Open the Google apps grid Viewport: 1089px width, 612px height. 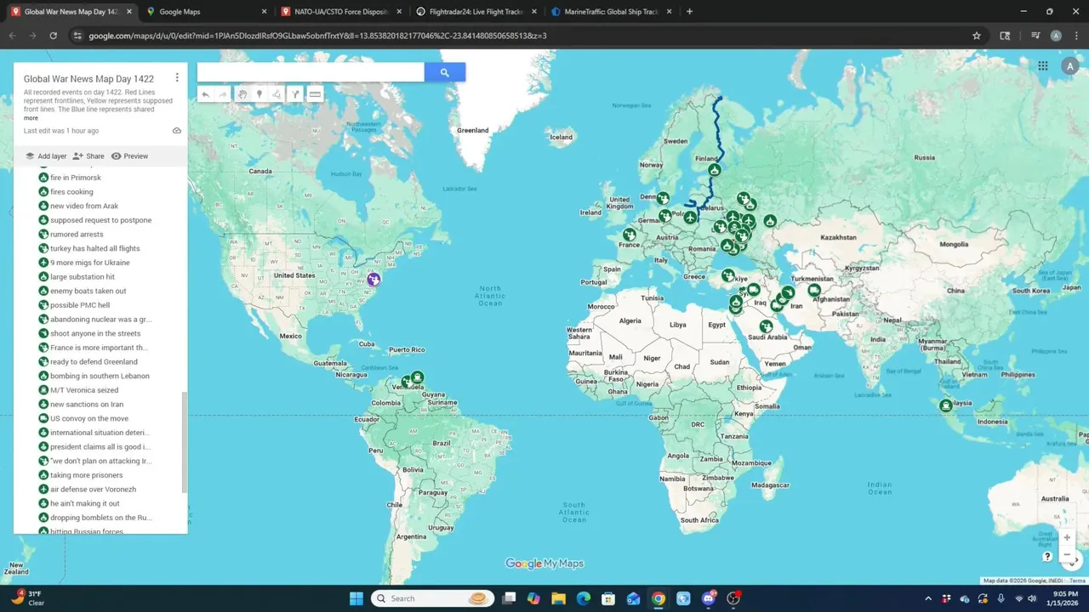point(1043,65)
